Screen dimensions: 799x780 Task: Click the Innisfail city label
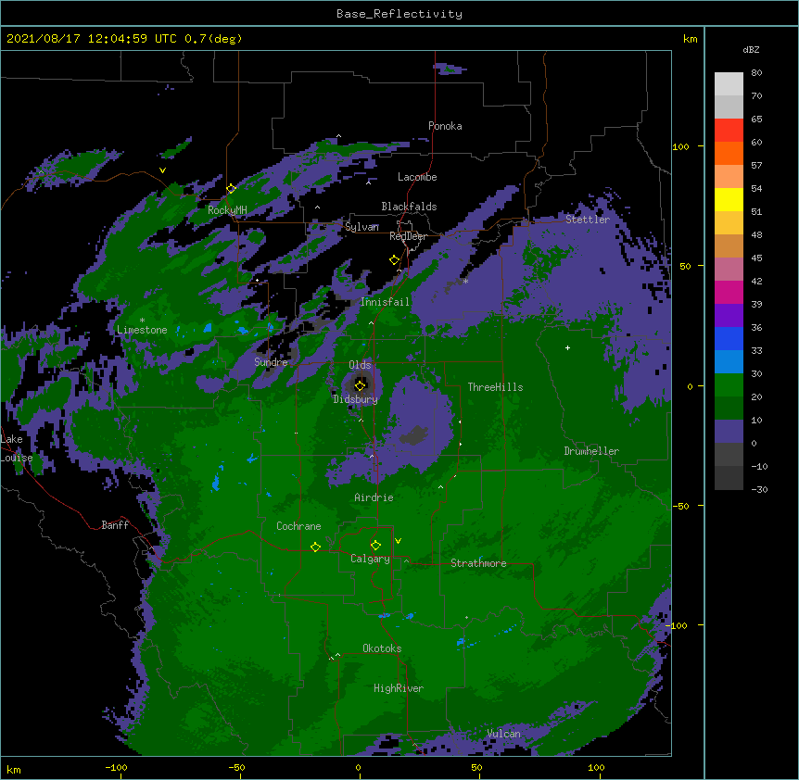click(x=385, y=302)
